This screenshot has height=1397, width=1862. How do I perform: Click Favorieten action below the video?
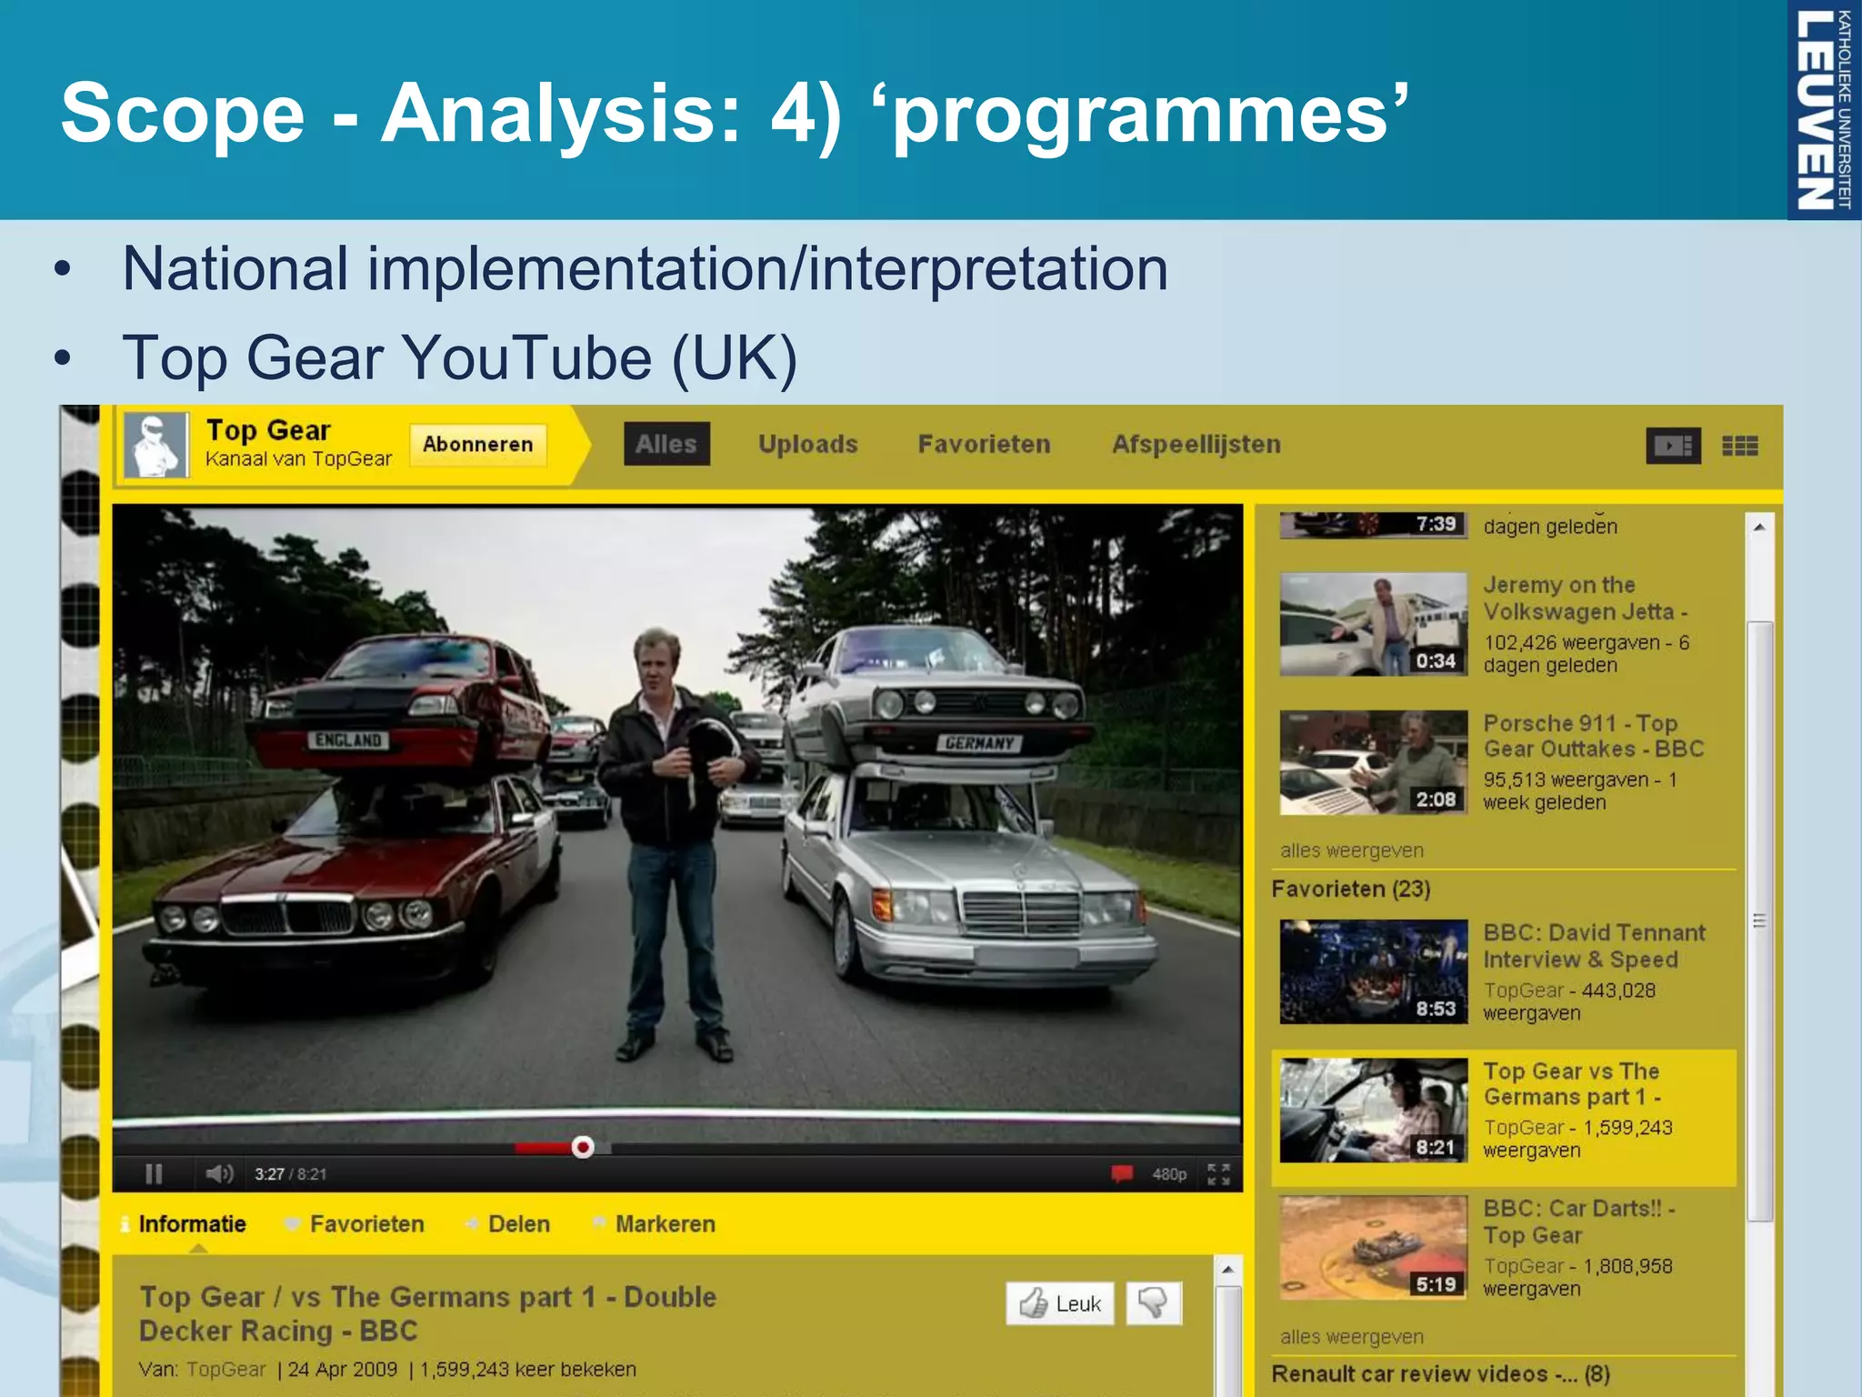click(x=366, y=1224)
